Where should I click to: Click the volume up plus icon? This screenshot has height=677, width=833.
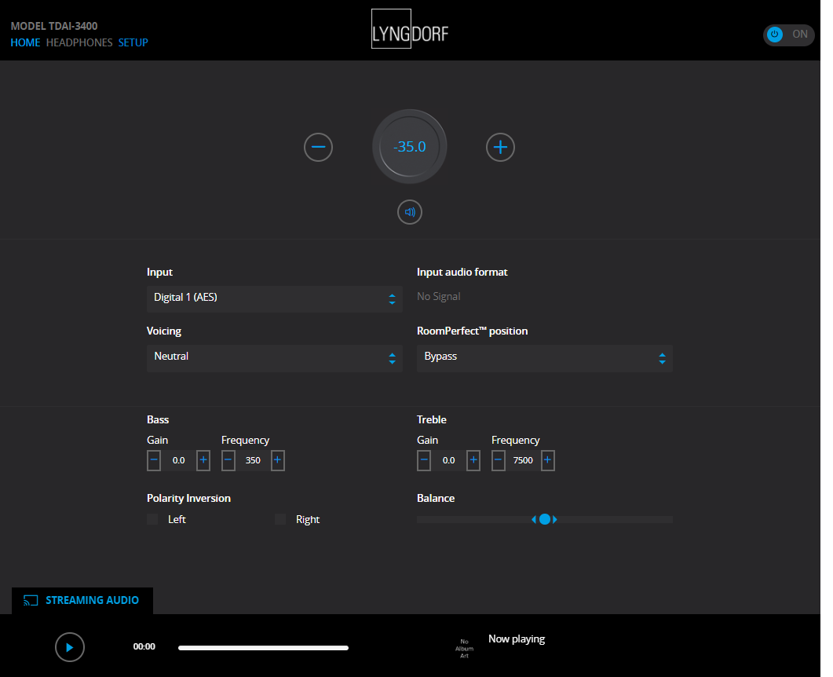(500, 147)
